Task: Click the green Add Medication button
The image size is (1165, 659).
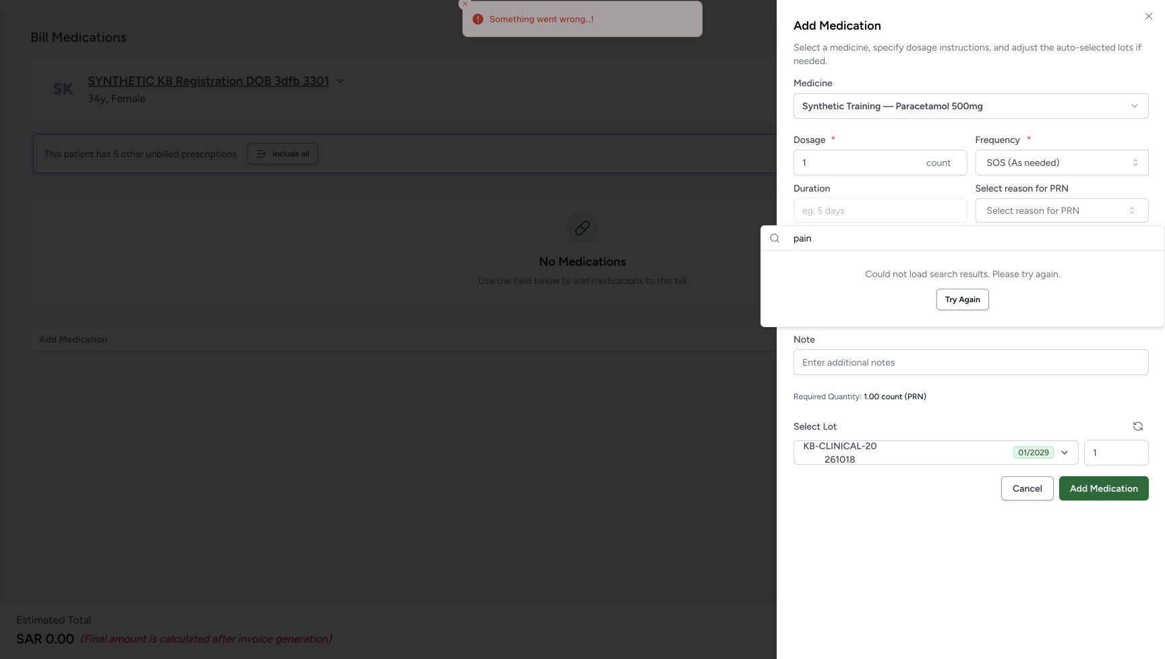Action: click(x=1104, y=488)
